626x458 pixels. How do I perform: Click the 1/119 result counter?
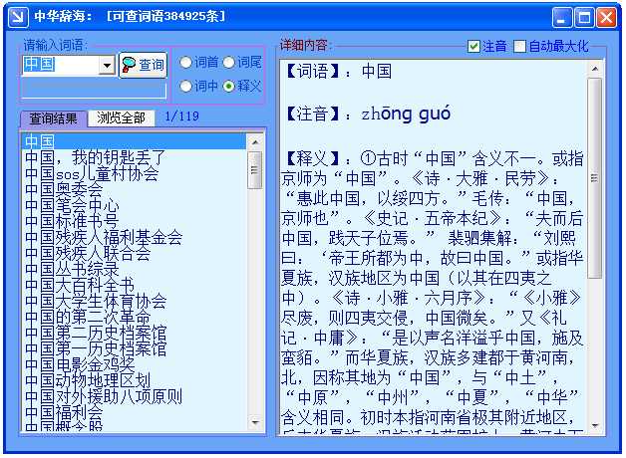[181, 116]
